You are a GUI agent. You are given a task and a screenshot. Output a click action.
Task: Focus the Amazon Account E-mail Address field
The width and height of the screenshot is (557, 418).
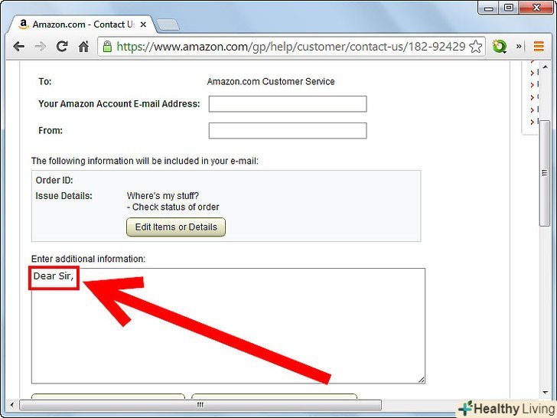tap(288, 104)
